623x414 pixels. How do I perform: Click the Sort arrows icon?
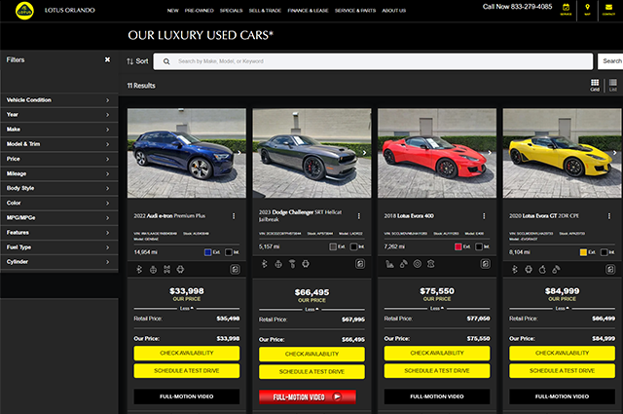pyautogui.click(x=129, y=60)
